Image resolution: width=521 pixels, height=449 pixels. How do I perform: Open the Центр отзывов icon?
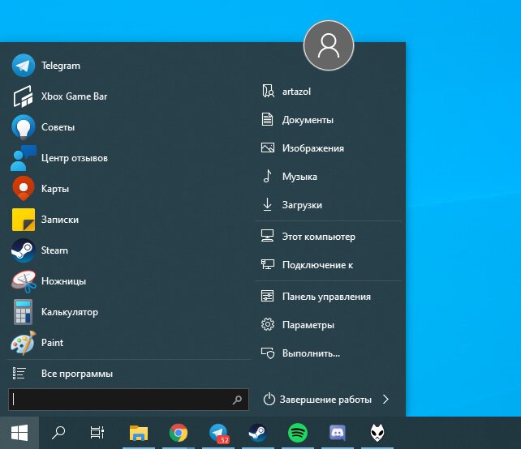click(24, 158)
